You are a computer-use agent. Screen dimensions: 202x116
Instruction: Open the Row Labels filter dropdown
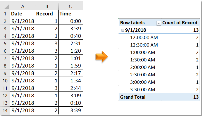point(159,23)
